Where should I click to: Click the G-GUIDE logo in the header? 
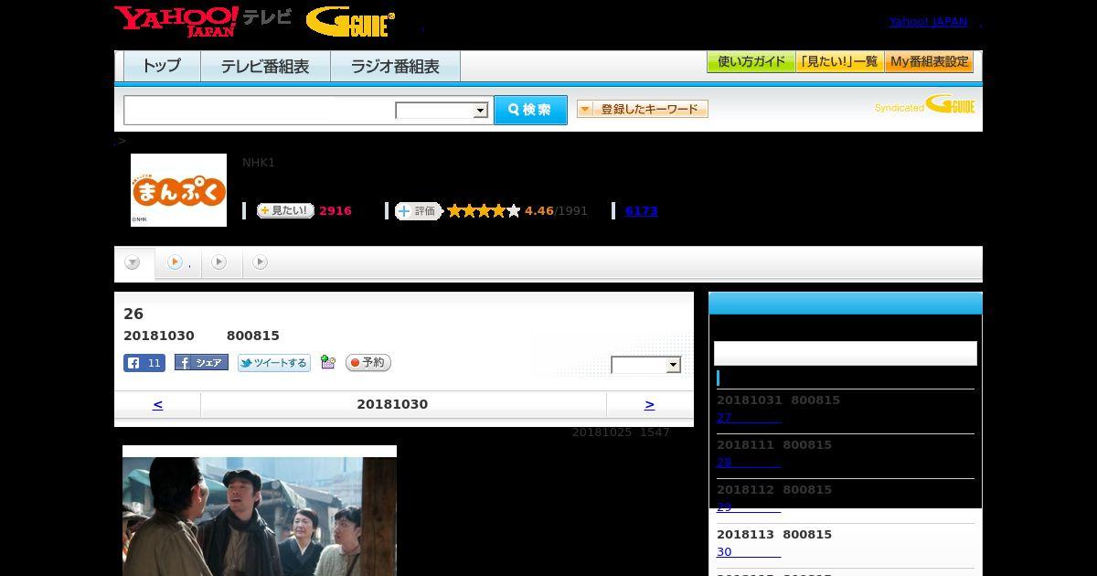(x=350, y=22)
